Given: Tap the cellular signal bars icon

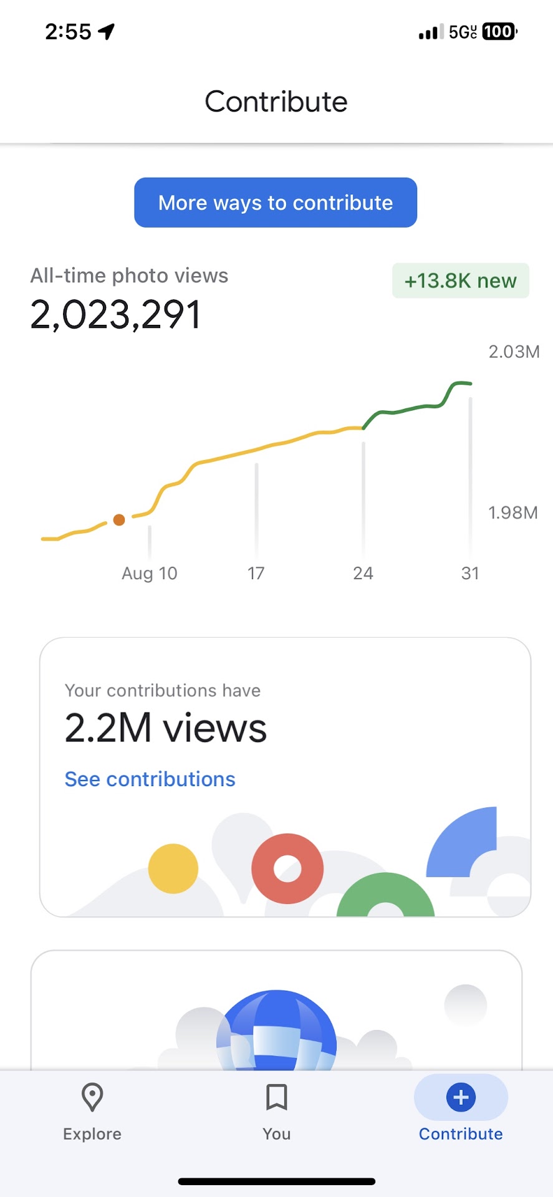Looking at the screenshot, I should point(431,32).
